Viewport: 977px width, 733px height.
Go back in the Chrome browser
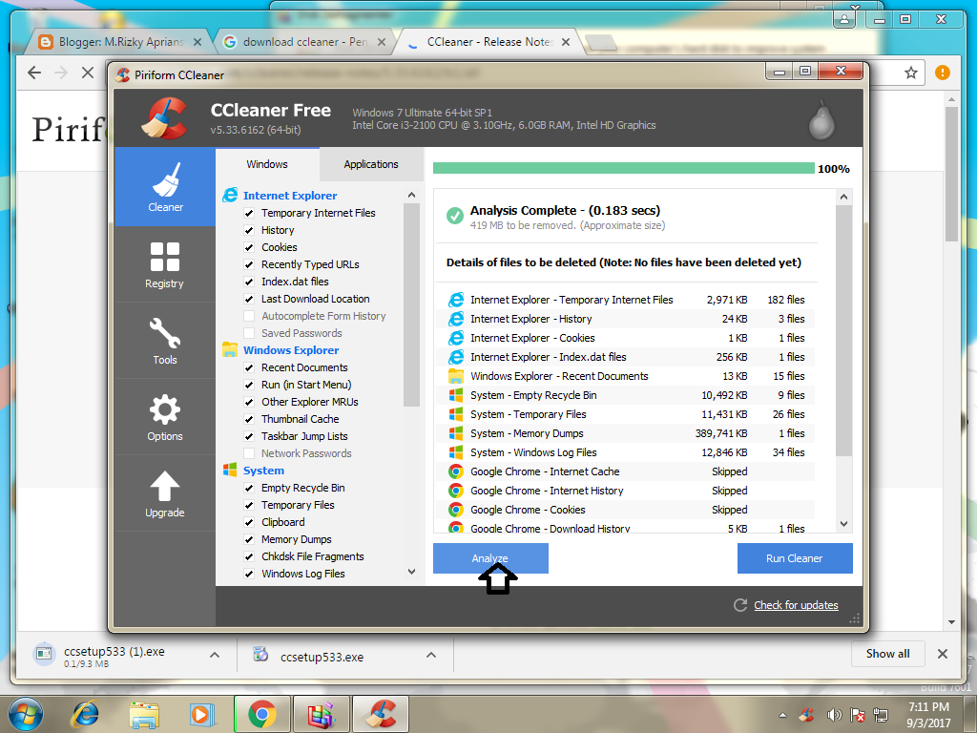pos(34,73)
